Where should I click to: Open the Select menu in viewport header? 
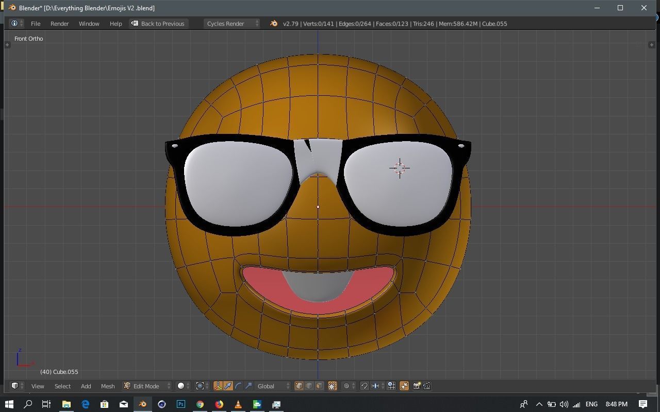[62, 386]
